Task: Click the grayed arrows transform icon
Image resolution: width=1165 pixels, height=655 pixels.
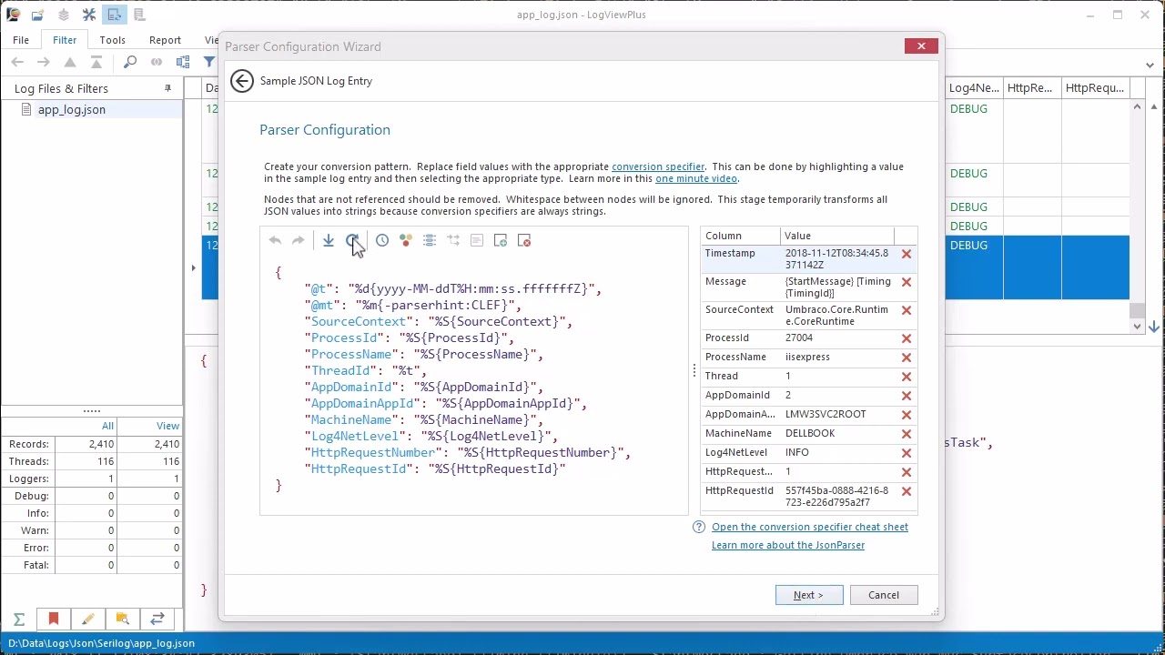Action: (453, 240)
